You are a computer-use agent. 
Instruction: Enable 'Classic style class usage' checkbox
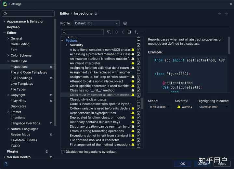point(139,99)
